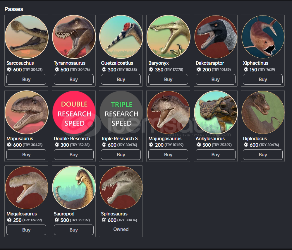Open the Triple Research Speed icon
The width and height of the screenshot is (292, 250).
[x=121, y=112]
